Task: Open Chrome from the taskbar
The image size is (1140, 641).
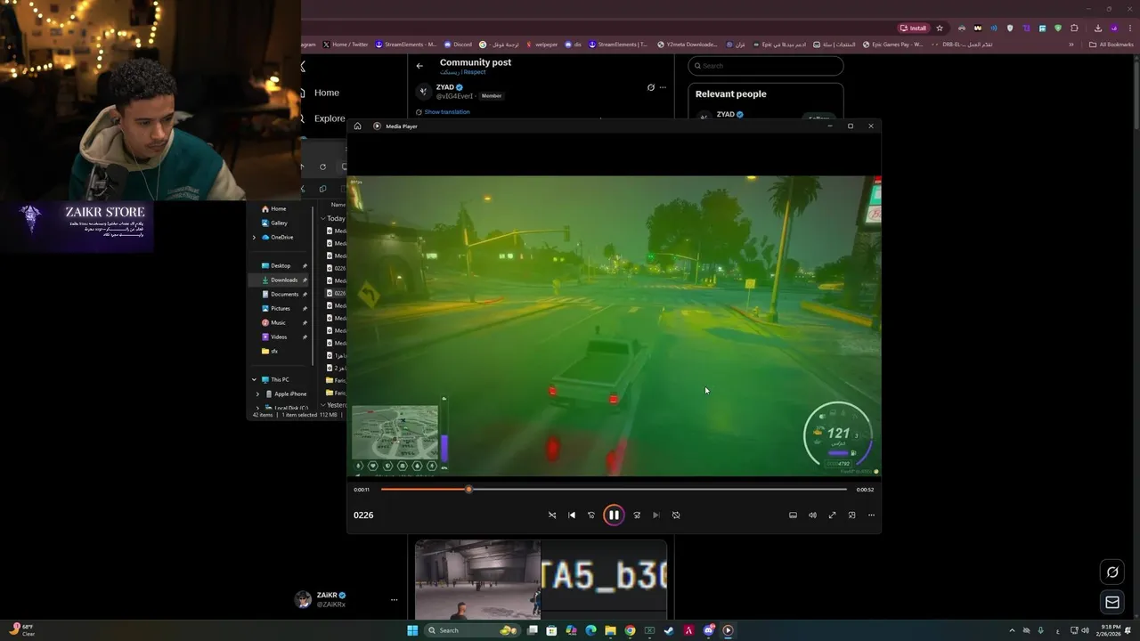Action: 630,630
